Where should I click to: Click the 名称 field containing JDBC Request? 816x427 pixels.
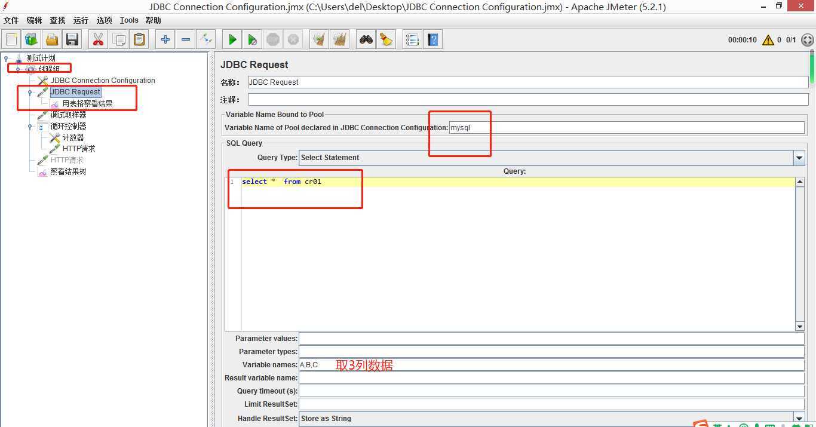pos(527,82)
